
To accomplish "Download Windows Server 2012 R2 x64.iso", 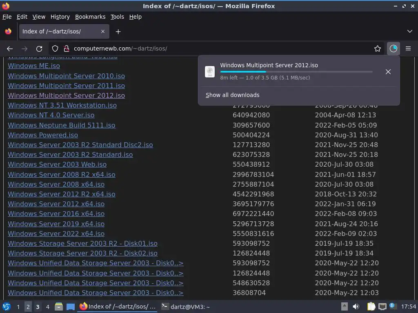I will coord(62,194).
